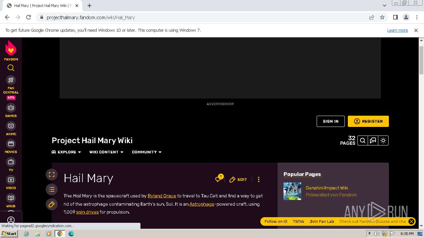Go back in browser history
This screenshot has height=238, width=424.
click(7, 17)
